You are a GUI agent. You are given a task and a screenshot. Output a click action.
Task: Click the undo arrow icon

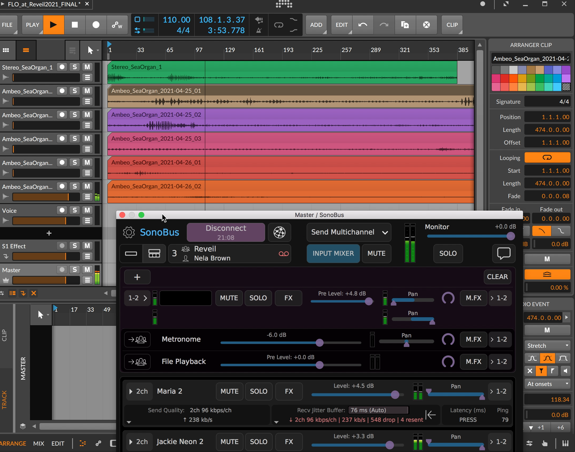click(363, 25)
